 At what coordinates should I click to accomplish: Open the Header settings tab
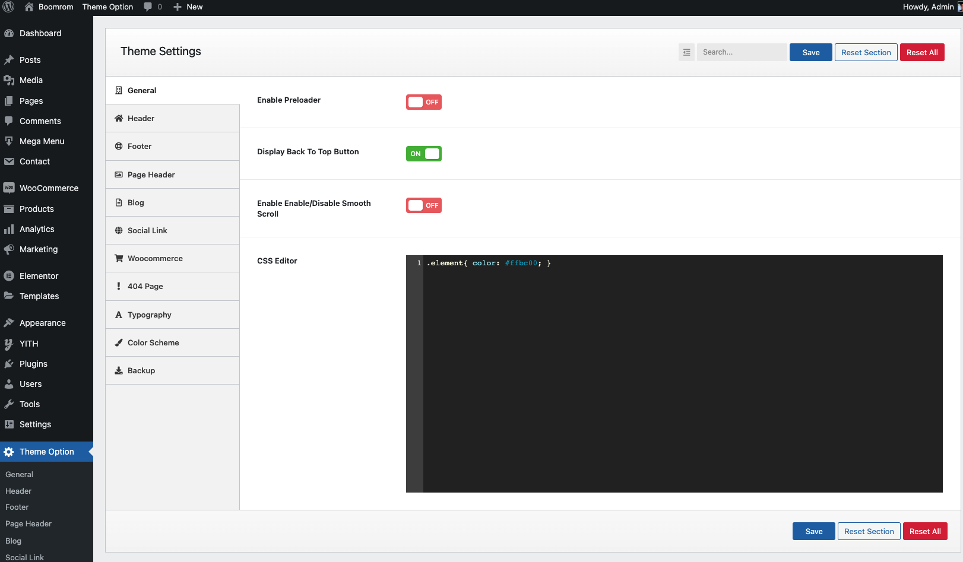[173, 118]
